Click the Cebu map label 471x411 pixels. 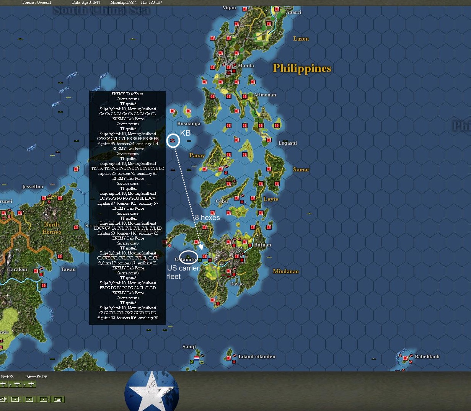pos(222,201)
